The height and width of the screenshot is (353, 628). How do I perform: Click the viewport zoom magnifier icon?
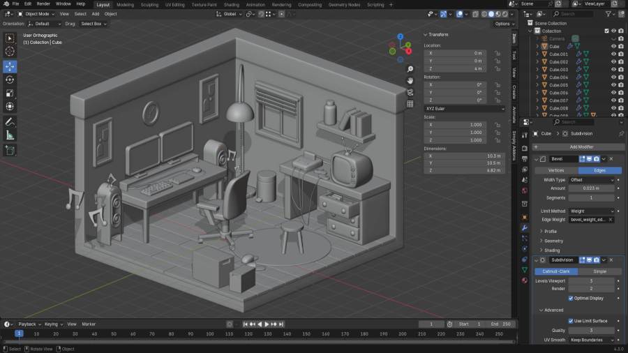click(x=410, y=69)
